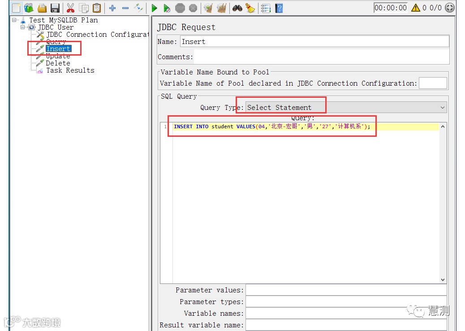Click the Clear All double broom icon
Viewport: 465px width, 331px height.
[x=222, y=8]
